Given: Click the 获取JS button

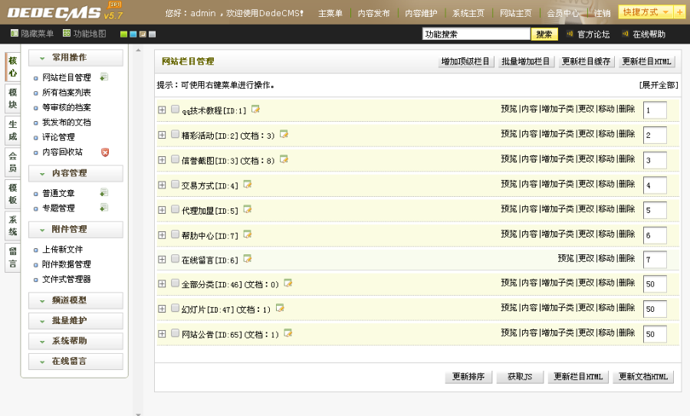Looking at the screenshot, I should click(520, 377).
